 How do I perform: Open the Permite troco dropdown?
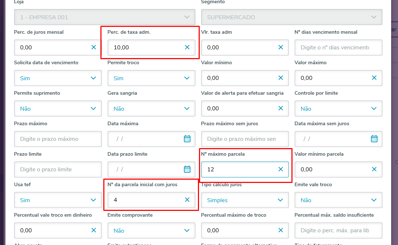tap(187, 78)
